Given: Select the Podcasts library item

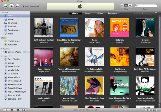Looking at the screenshot, I should click(12, 27).
